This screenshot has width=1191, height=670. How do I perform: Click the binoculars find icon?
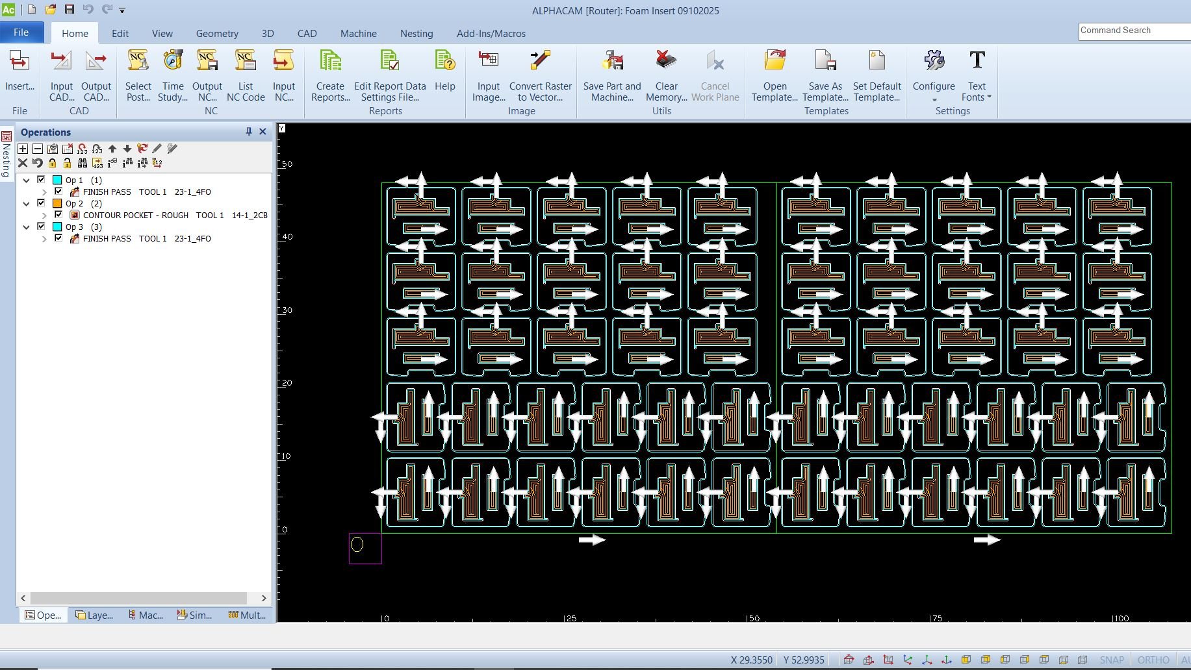point(83,163)
